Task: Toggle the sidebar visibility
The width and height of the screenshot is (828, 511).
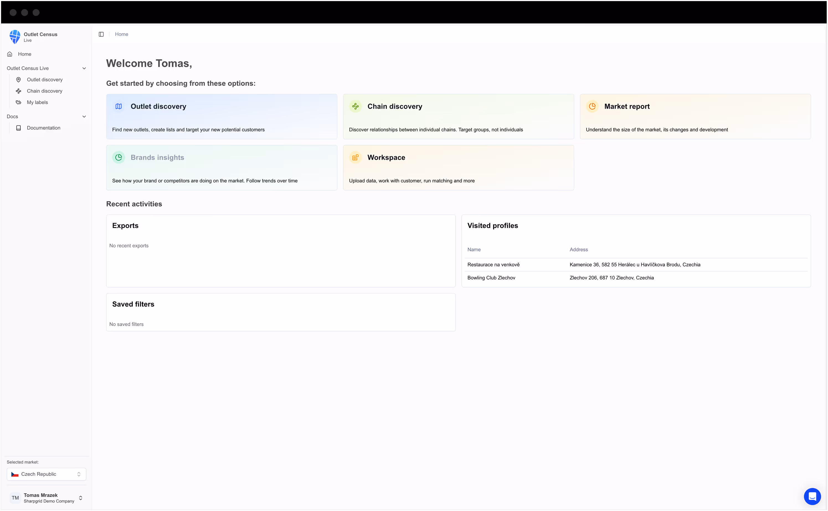Action: 101,34
